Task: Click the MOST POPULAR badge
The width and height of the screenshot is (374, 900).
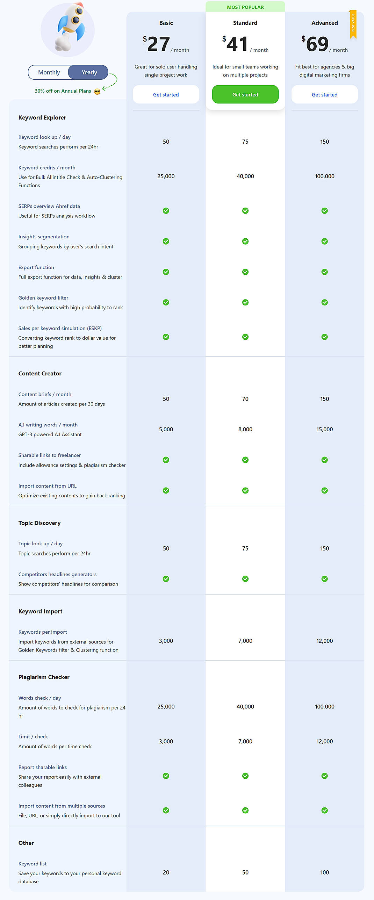Action: [x=245, y=7]
